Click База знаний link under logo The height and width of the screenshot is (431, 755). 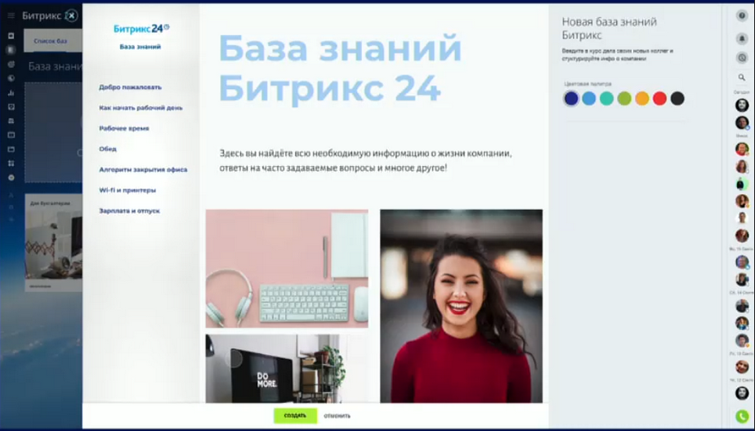[x=140, y=47]
